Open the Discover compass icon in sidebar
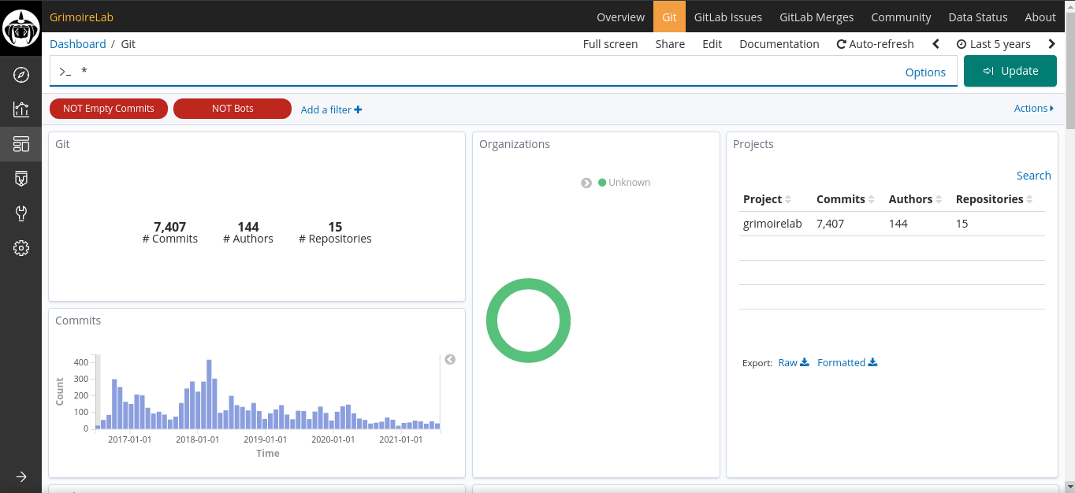Viewport: 1075px width, 493px height. (21, 75)
